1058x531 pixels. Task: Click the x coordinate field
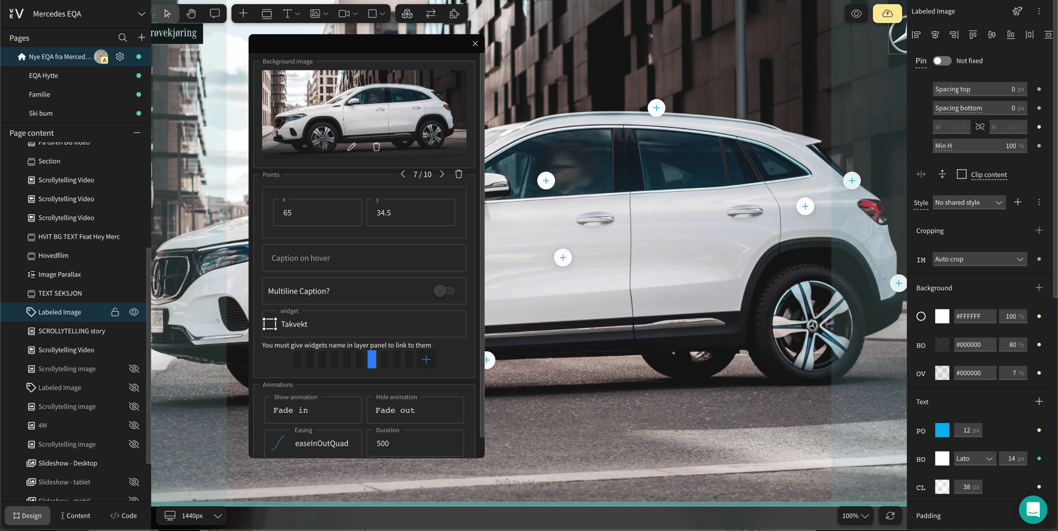point(317,213)
